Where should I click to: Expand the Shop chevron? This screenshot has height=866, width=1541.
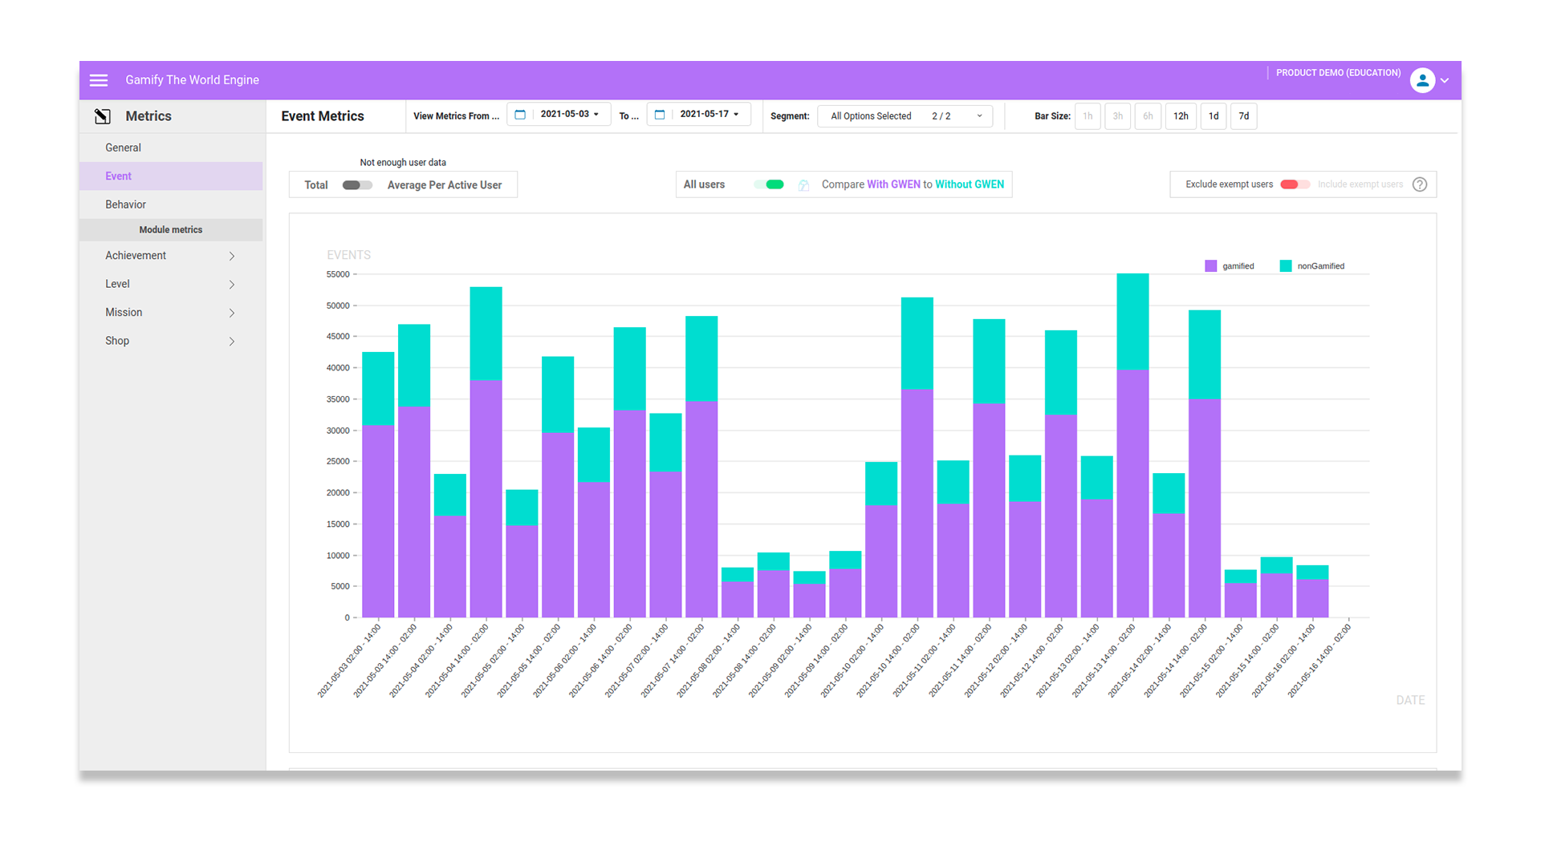(232, 342)
